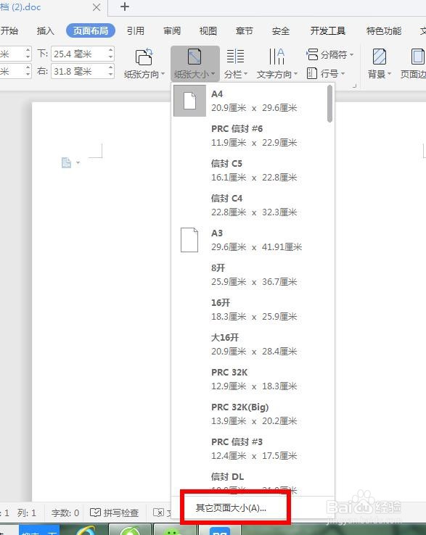This screenshot has height=535, width=426.
Task: Click the 拼写检查 spell check icon
Action: [95, 513]
